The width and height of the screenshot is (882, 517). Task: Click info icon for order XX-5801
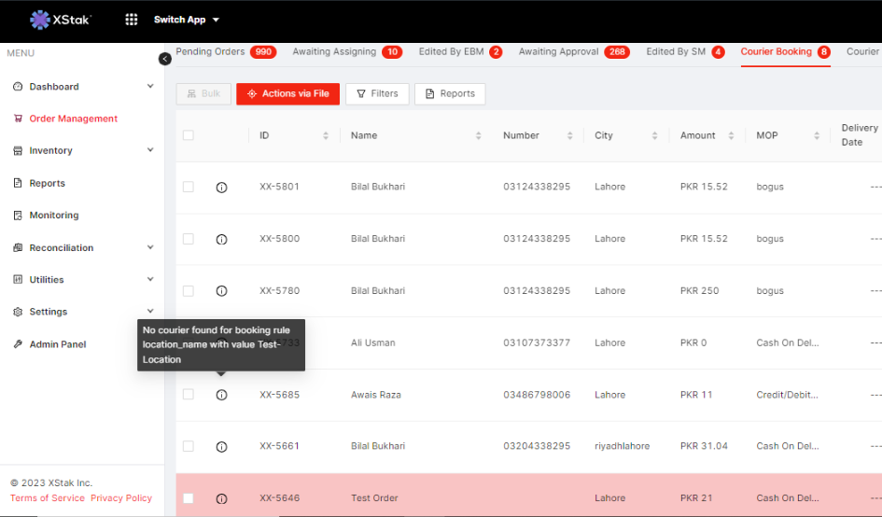coord(221,188)
